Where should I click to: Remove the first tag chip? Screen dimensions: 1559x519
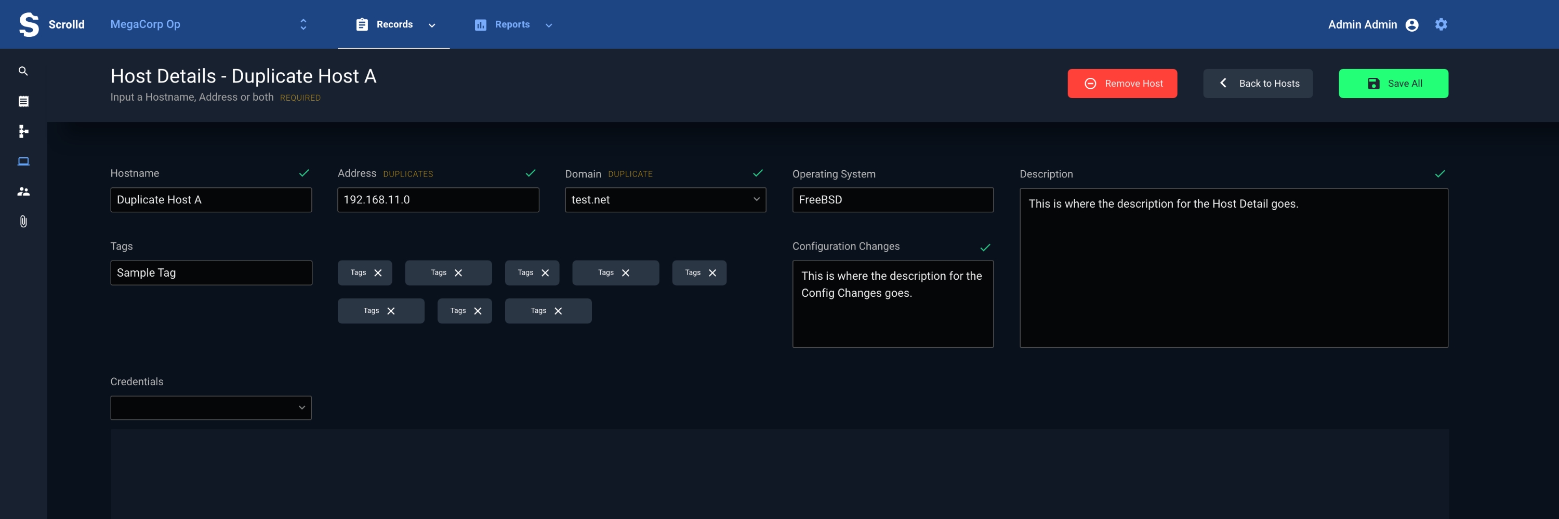[x=378, y=273]
